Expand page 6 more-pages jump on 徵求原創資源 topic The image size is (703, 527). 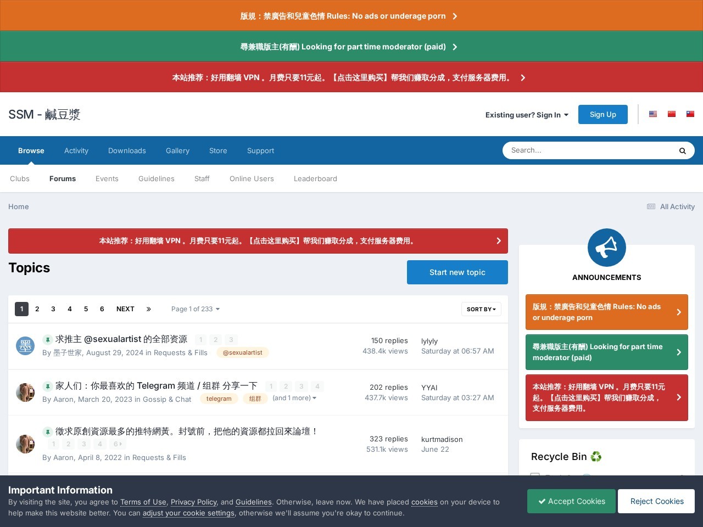point(118,444)
